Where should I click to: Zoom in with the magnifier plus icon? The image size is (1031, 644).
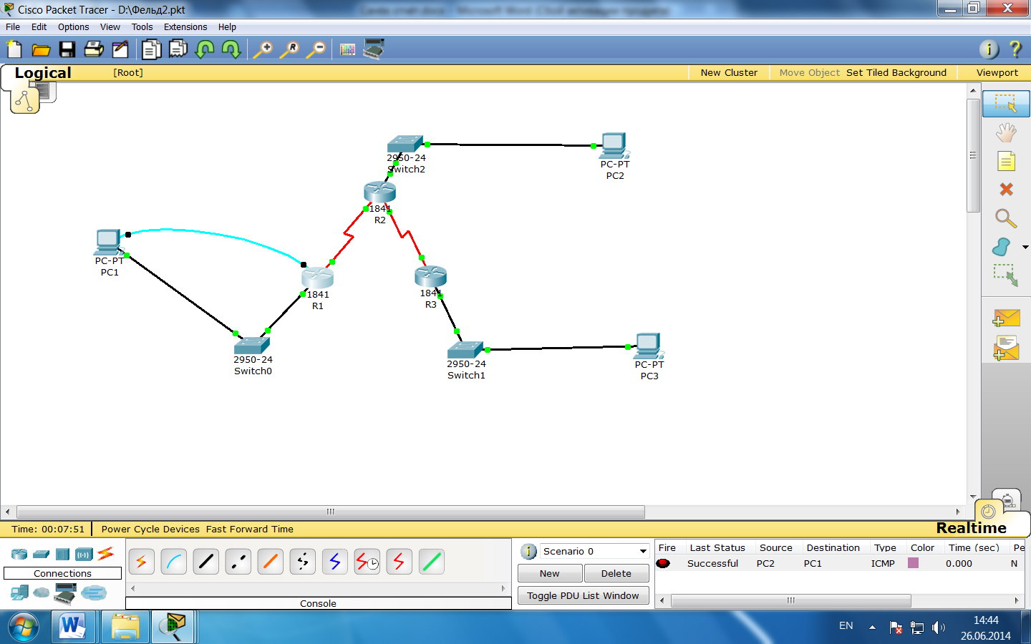263,49
